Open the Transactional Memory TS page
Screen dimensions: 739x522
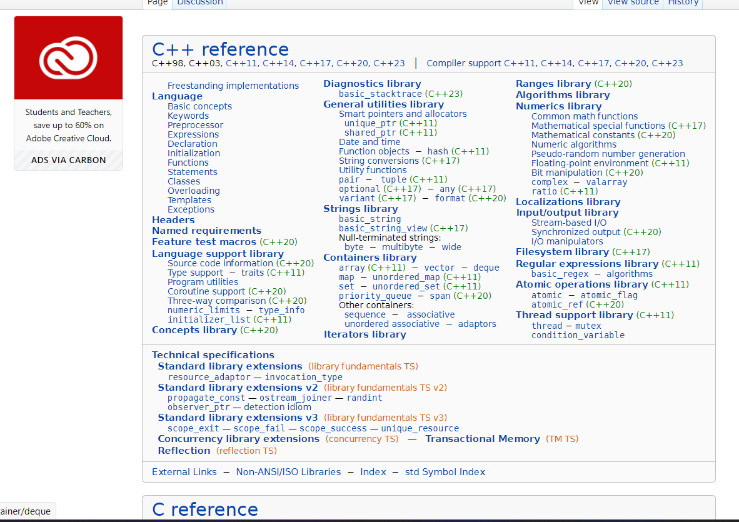click(x=483, y=438)
